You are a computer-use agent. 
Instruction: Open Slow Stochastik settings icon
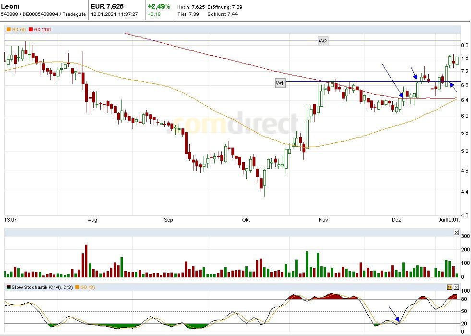click(449, 287)
